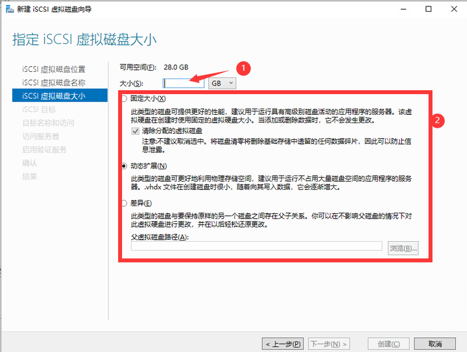Select the iSCSI 虚拟磁盘大小 step

point(60,95)
